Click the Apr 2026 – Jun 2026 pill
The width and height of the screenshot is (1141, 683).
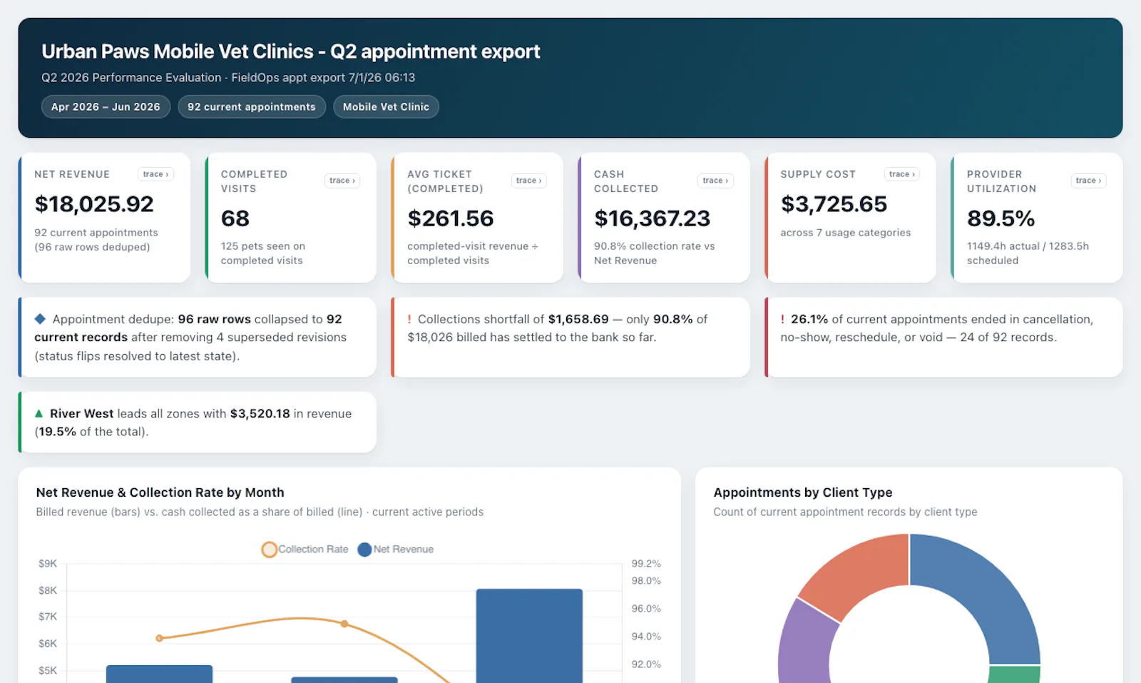click(106, 107)
